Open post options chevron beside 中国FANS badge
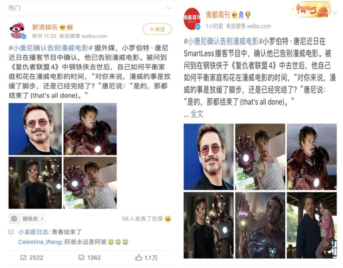 (334, 13)
